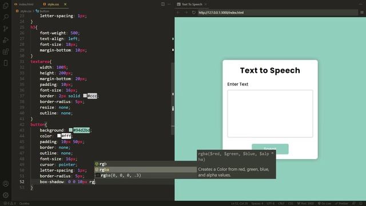Screen dimensions: 366x206
Task: Click Spaces: 4 indentation setting
Action: 257,204
